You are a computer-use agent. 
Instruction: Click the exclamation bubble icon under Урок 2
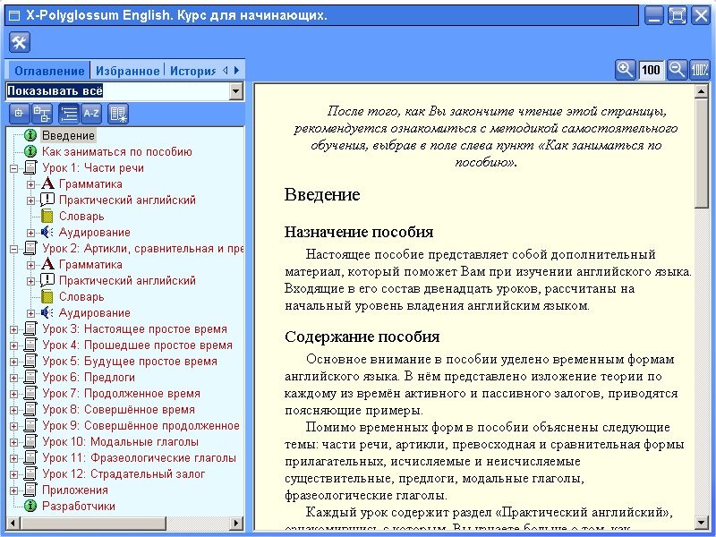[x=47, y=280]
